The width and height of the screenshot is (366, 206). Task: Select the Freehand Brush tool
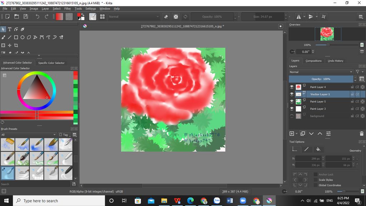(3, 37)
